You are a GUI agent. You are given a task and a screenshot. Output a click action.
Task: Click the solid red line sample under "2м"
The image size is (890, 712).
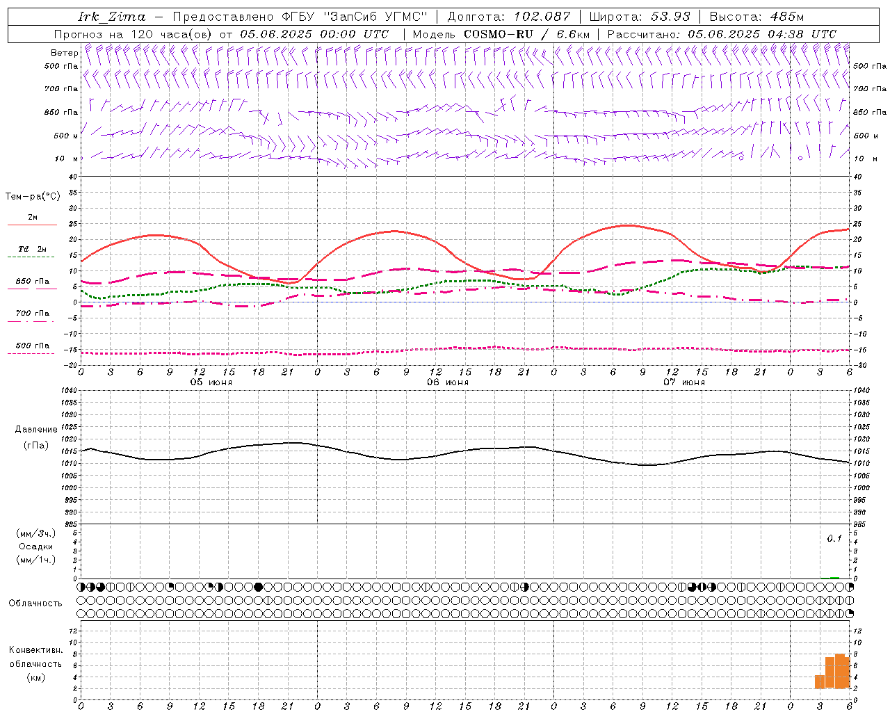pos(32,225)
